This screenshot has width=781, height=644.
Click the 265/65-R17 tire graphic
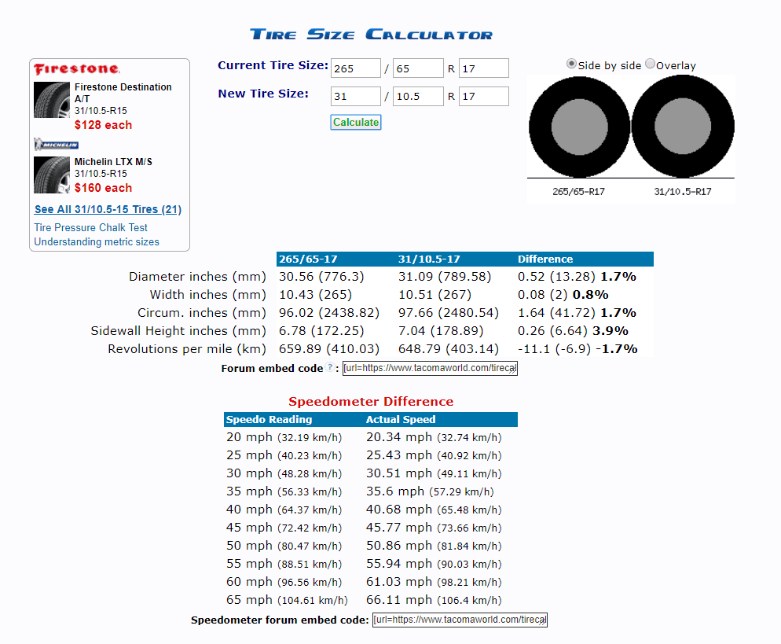[x=579, y=127]
